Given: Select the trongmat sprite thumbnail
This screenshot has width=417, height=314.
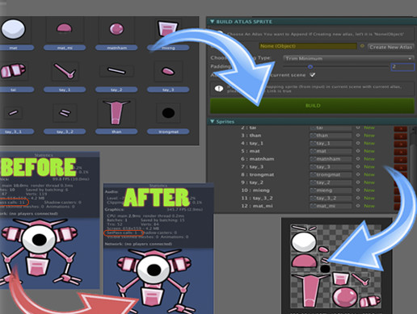Looking at the screenshot, I should point(168,113).
